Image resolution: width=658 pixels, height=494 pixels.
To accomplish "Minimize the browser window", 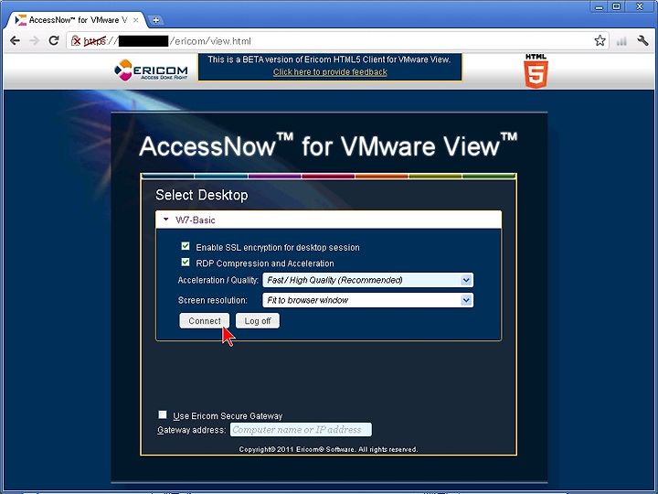I will (599, 6).
